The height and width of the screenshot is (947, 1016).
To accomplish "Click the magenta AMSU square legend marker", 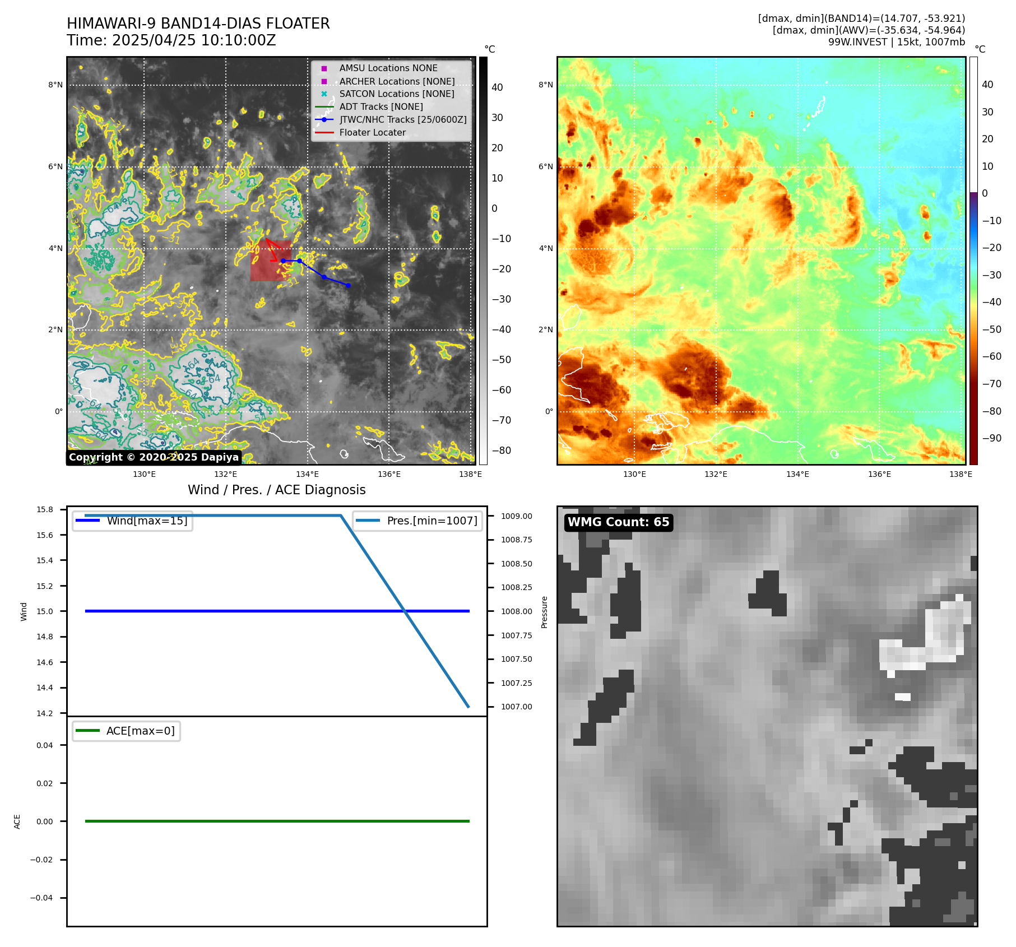I will pos(324,68).
